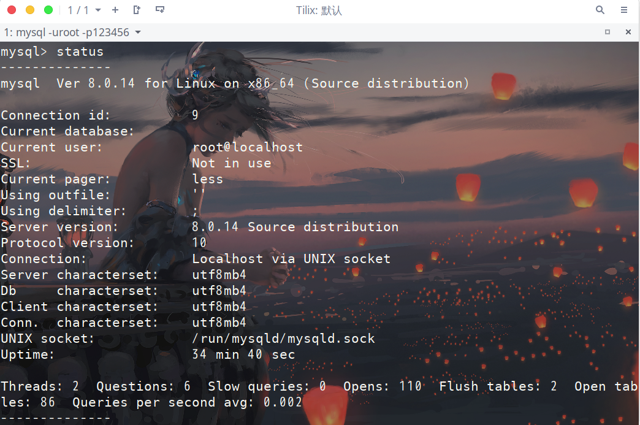Close the mysql terminal pane

628,32
